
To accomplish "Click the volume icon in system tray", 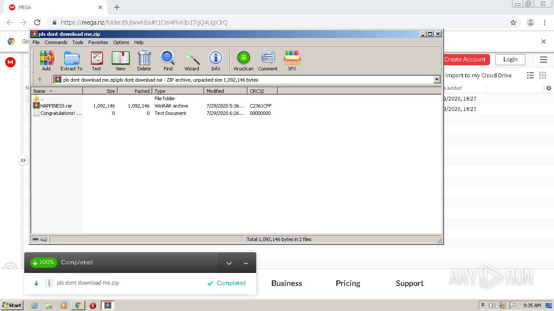I will tap(492, 305).
